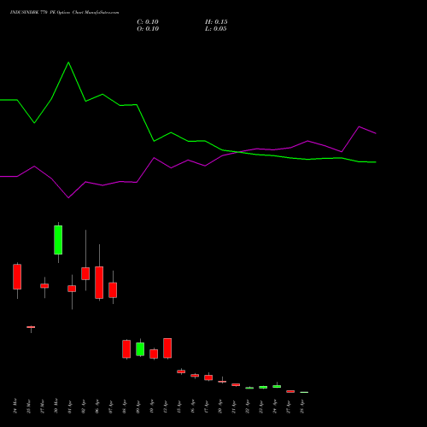
Task: Click the magenta line's peak near right end
Action: point(359,126)
